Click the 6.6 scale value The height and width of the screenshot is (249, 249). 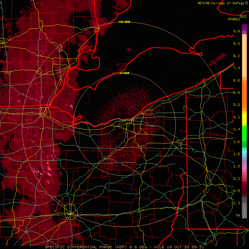237,80
